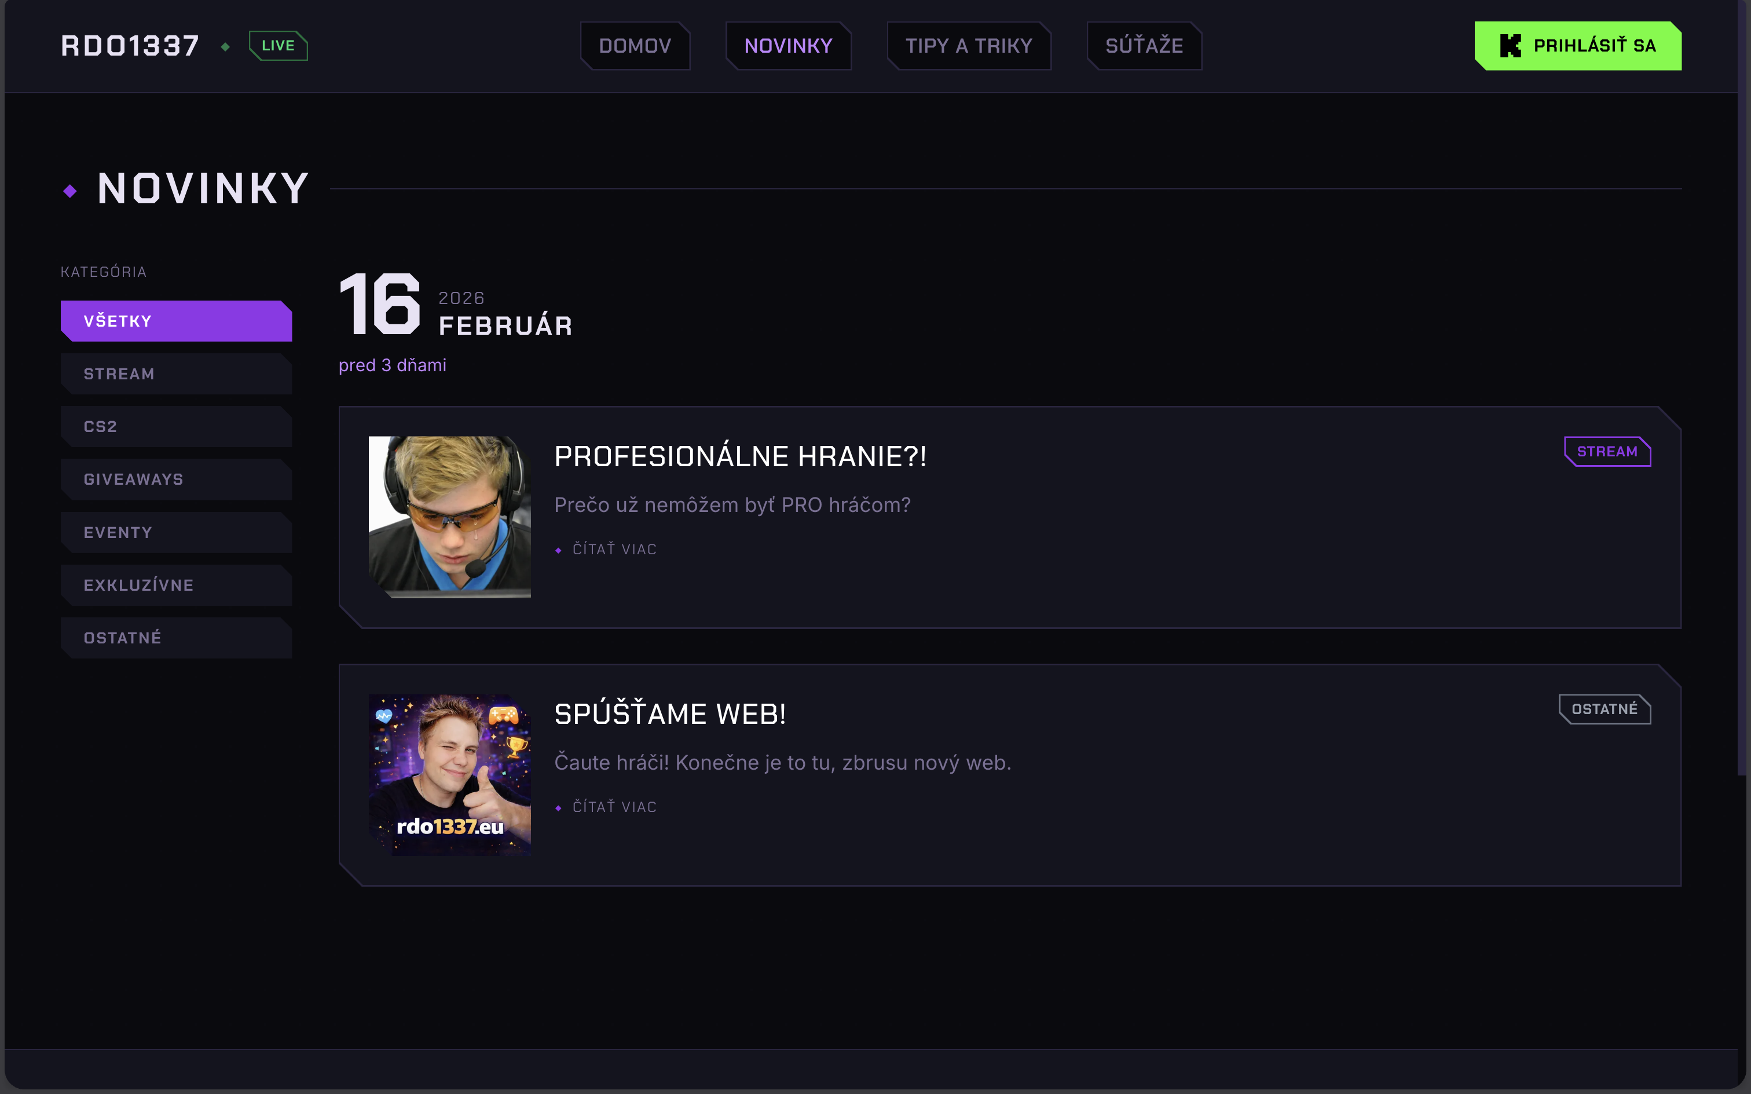Click the LIVE indicator badge

[278, 45]
